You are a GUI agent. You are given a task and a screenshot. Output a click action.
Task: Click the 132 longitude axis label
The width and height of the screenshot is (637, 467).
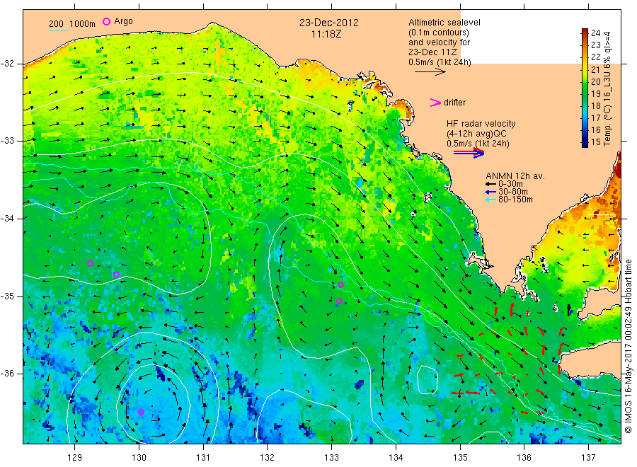[268, 458]
